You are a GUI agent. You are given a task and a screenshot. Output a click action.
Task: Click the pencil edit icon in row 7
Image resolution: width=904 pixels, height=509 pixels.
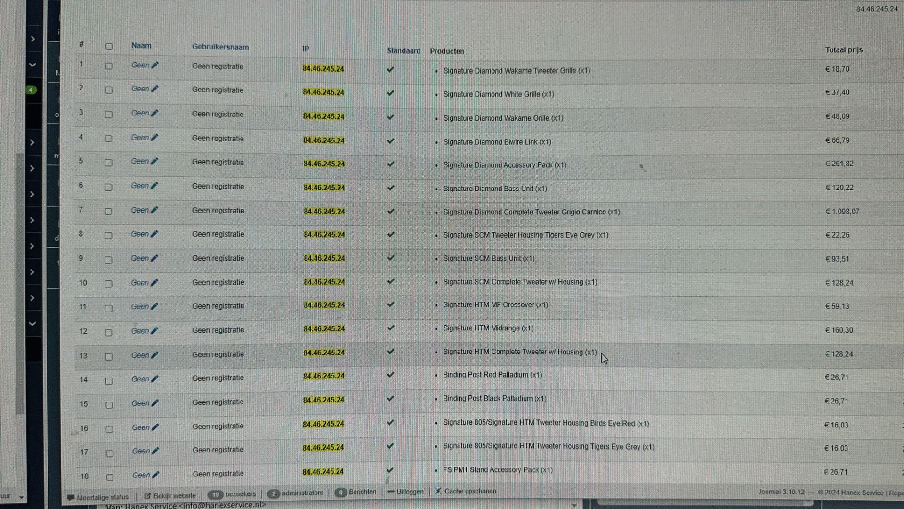pos(154,210)
